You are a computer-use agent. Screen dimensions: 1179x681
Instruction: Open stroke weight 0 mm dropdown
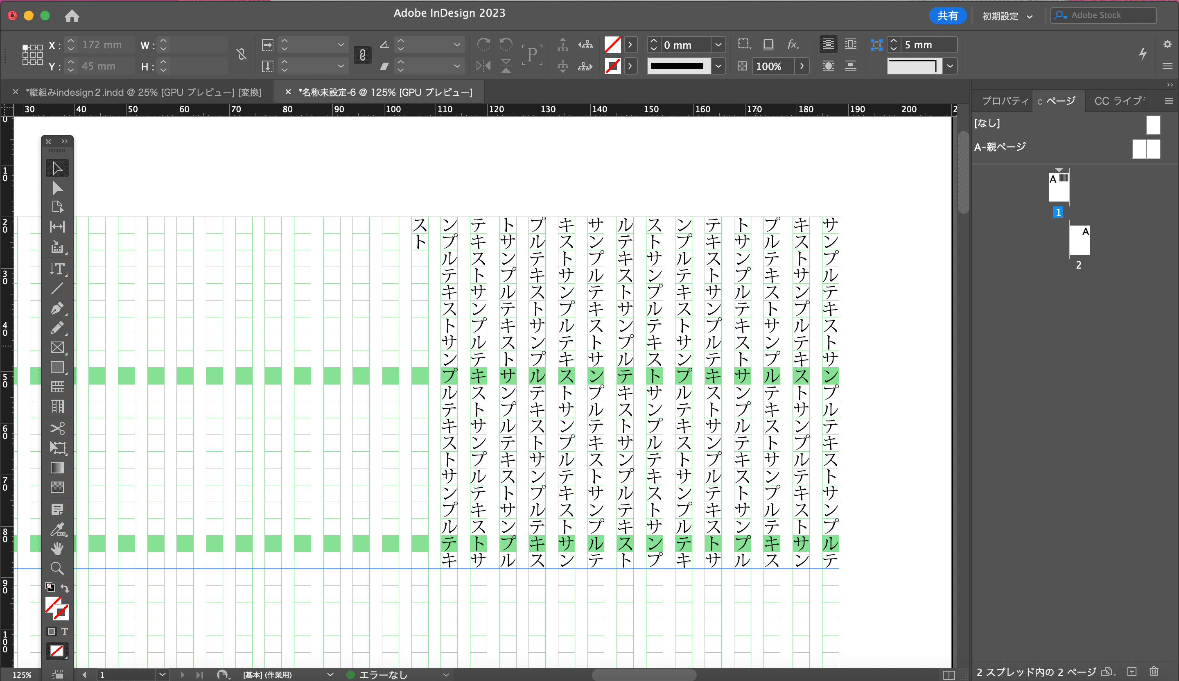(x=718, y=45)
